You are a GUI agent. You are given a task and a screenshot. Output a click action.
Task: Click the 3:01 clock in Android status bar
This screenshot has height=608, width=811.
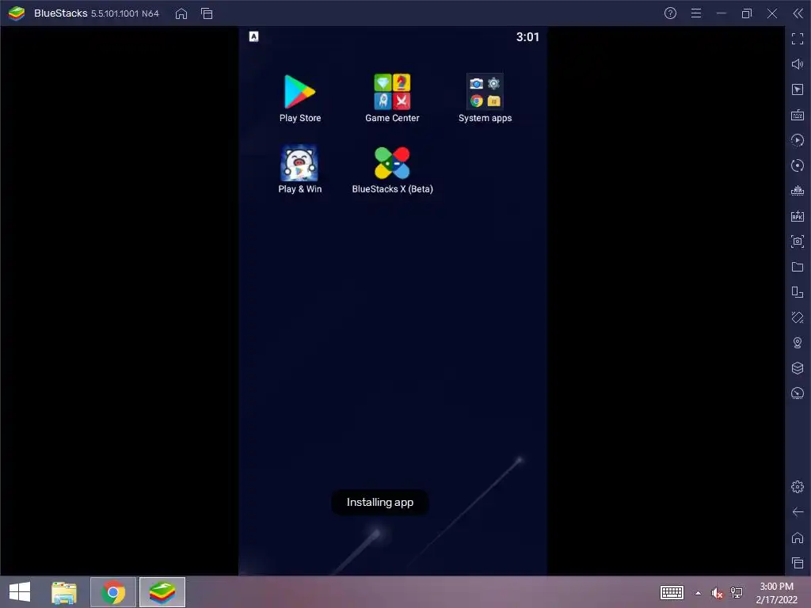click(527, 37)
